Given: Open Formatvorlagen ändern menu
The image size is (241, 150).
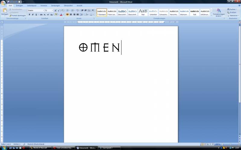Looking at the screenshot, I should [219, 13].
